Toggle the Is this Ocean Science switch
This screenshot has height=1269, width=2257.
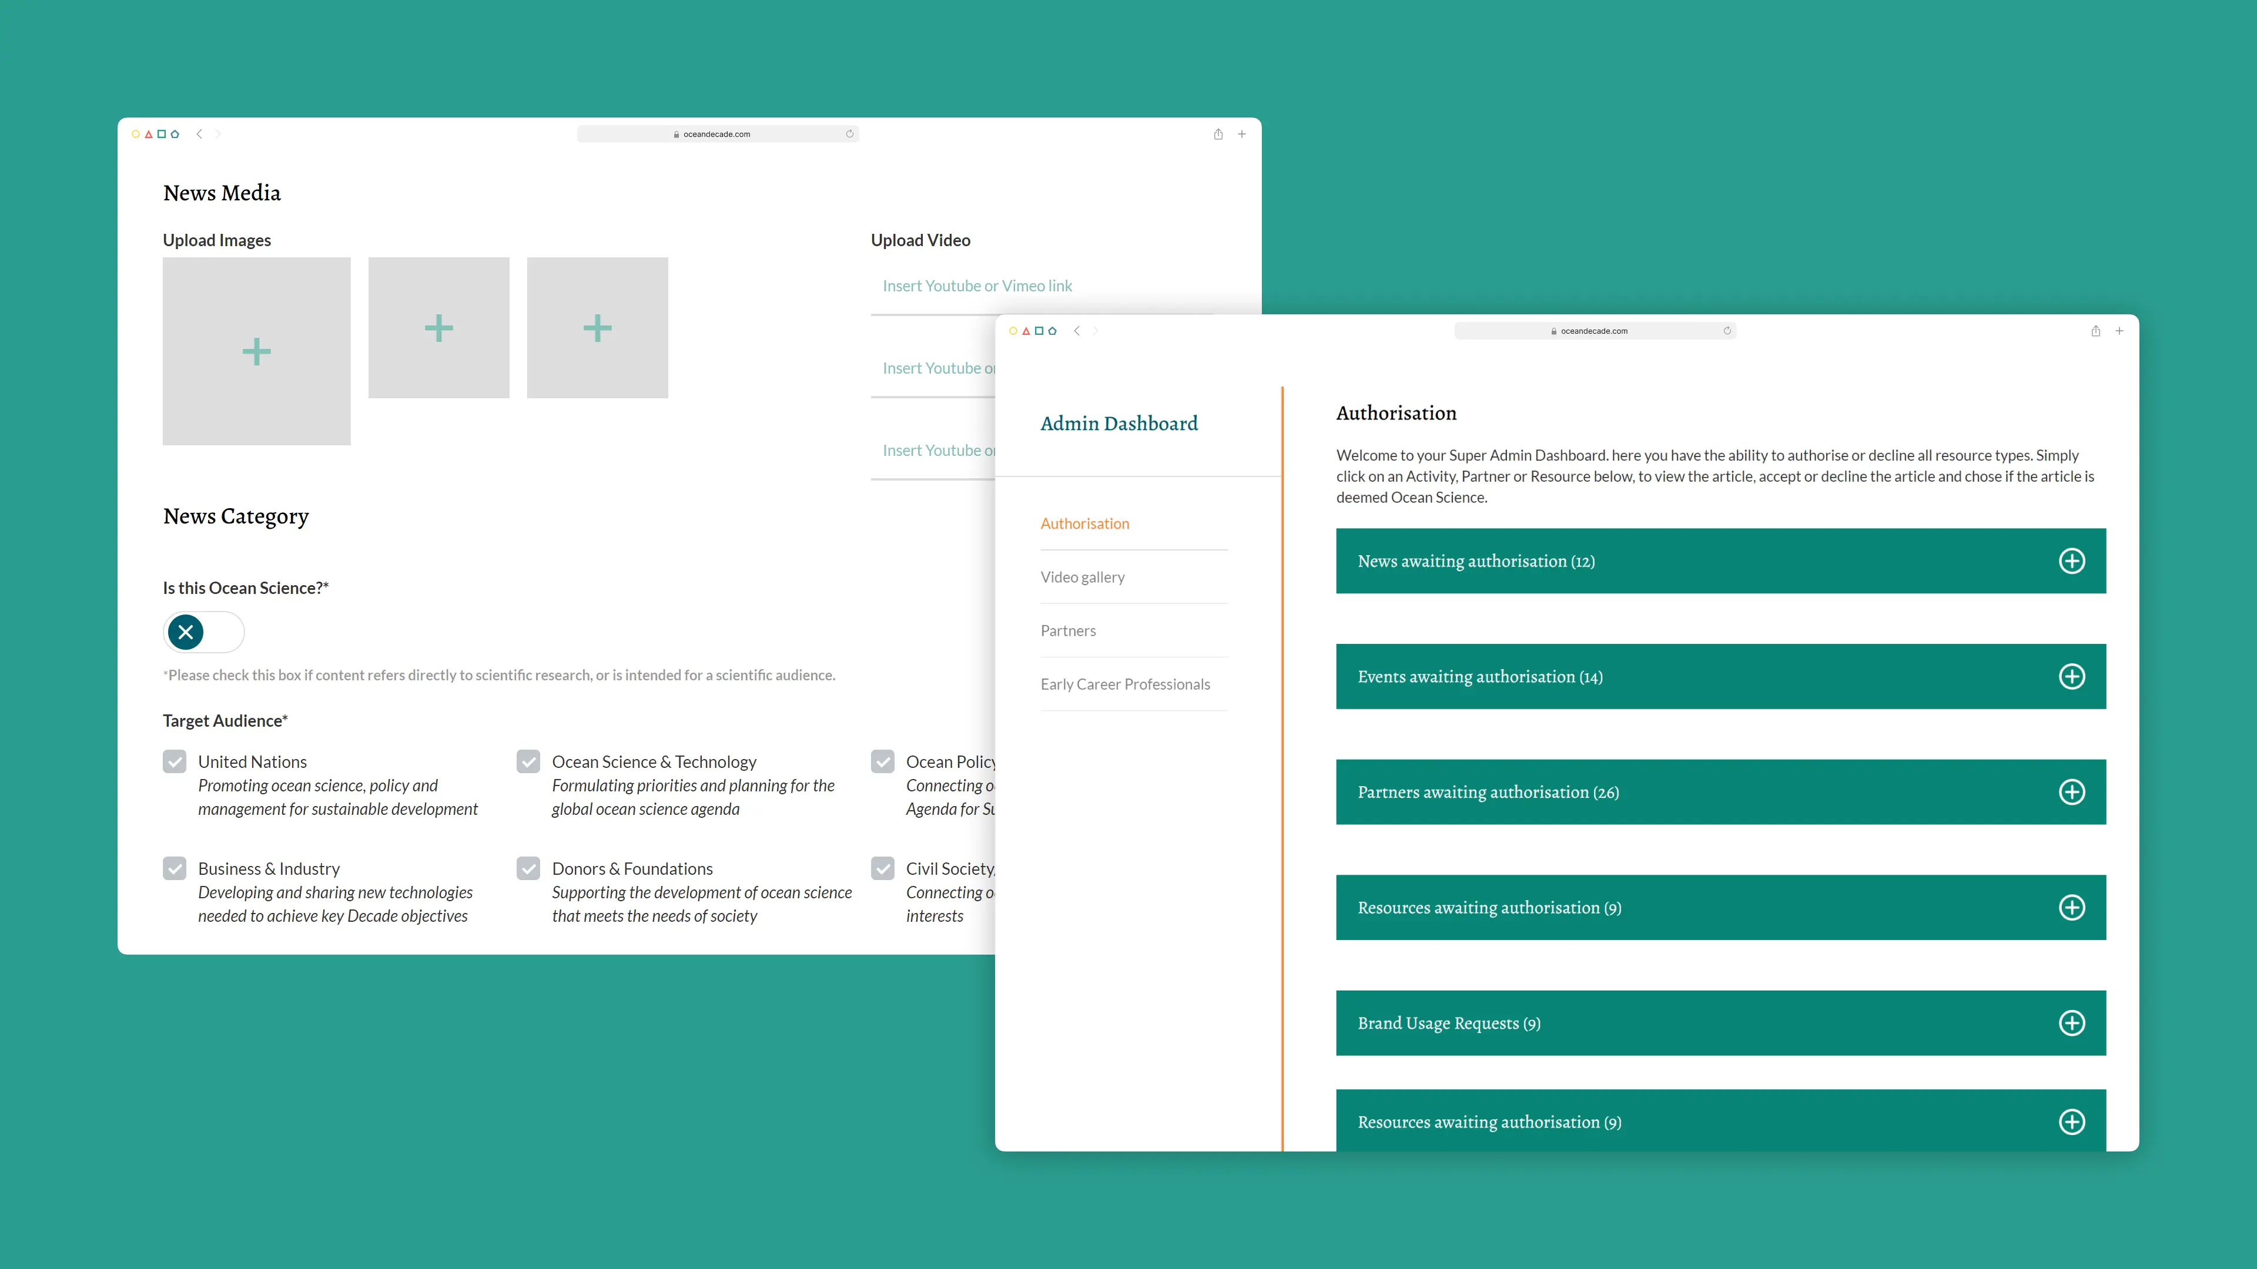pyautogui.click(x=203, y=632)
